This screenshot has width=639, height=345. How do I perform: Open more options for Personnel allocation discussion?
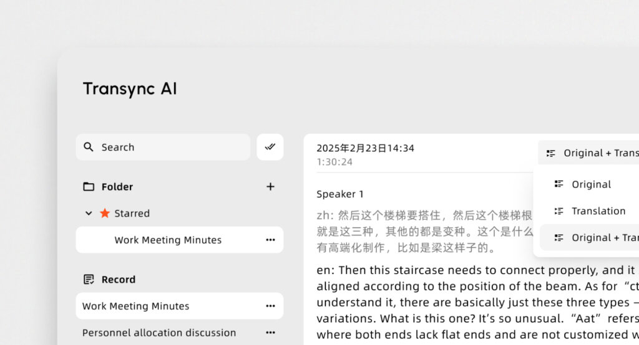[x=270, y=333]
